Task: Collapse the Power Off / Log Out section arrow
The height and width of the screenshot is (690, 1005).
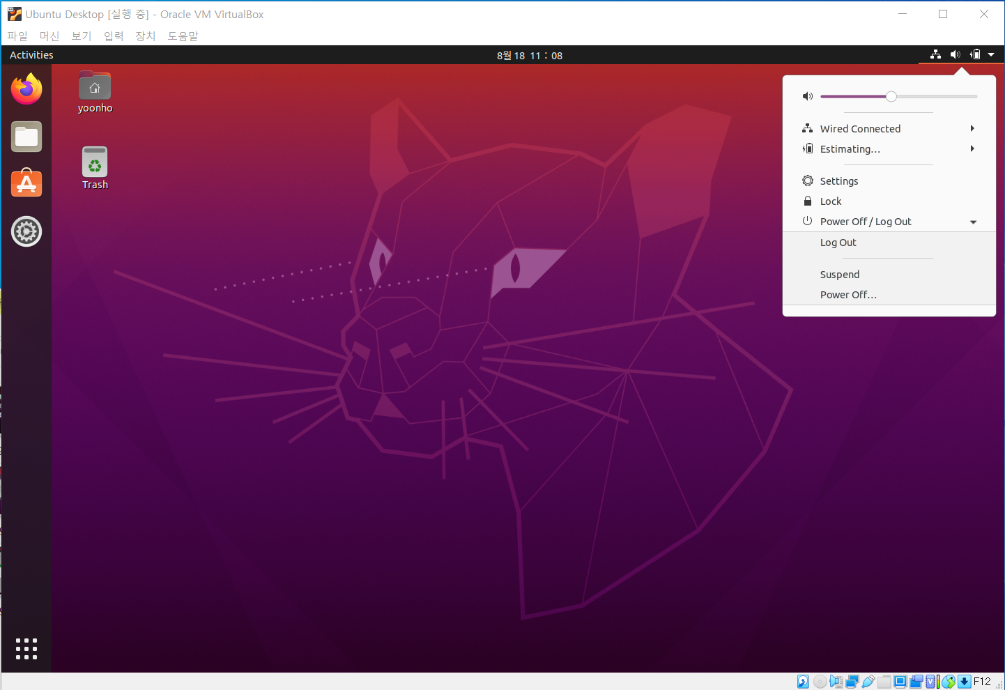Action: (x=973, y=222)
